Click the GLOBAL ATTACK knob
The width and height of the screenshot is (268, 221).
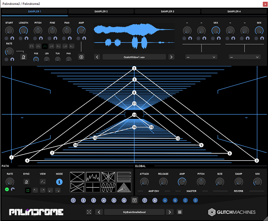(144, 182)
